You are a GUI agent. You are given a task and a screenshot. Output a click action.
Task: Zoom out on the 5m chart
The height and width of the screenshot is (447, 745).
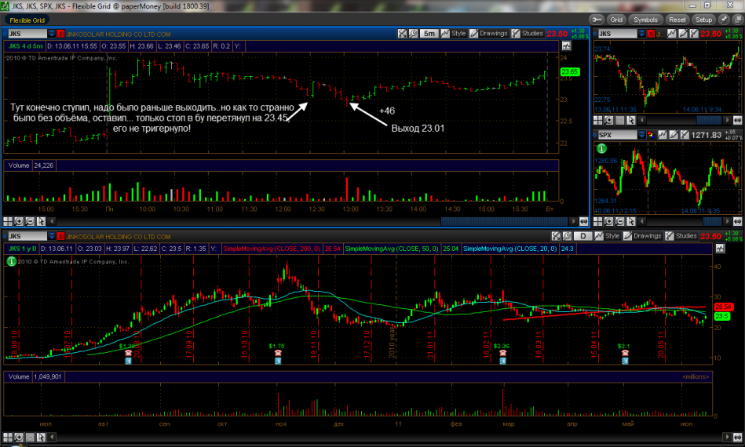pyautogui.click(x=30, y=221)
